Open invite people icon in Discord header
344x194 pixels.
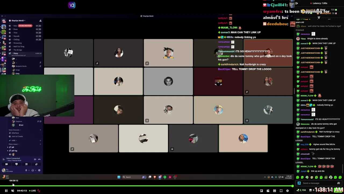40,20
